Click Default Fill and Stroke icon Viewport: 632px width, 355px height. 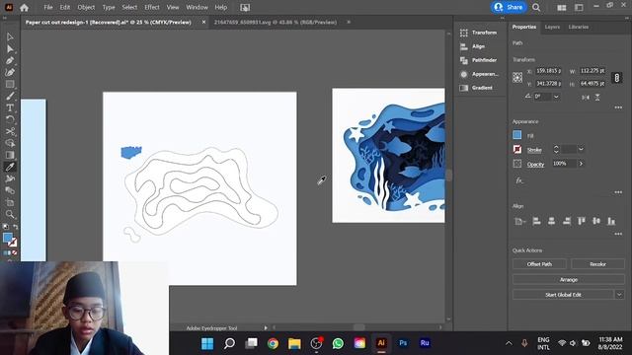point(5,227)
